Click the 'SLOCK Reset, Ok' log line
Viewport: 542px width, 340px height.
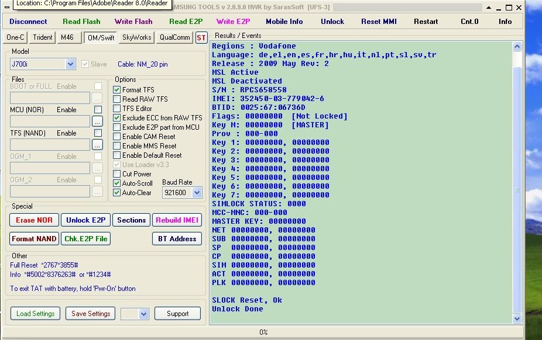coord(247,300)
